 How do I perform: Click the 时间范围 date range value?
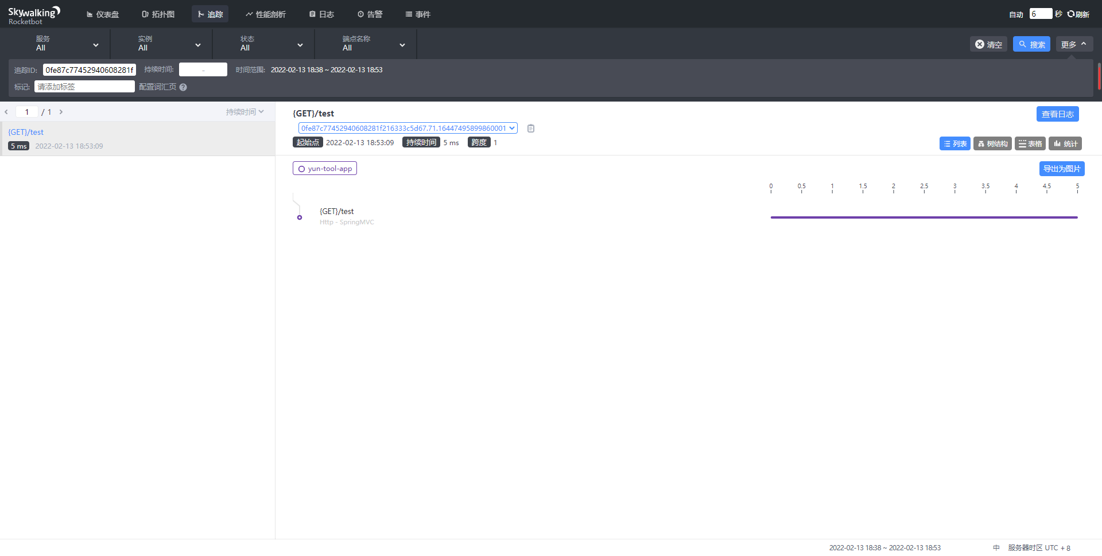pyautogui.click(x=327, y=70)
